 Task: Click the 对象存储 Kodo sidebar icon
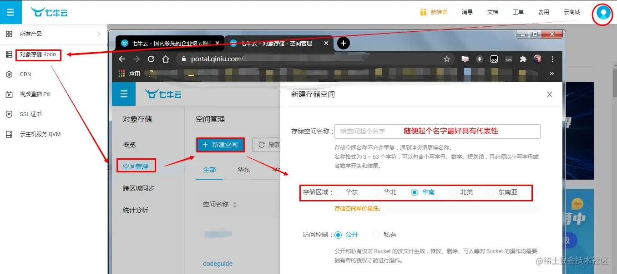(x=9, y=54)
